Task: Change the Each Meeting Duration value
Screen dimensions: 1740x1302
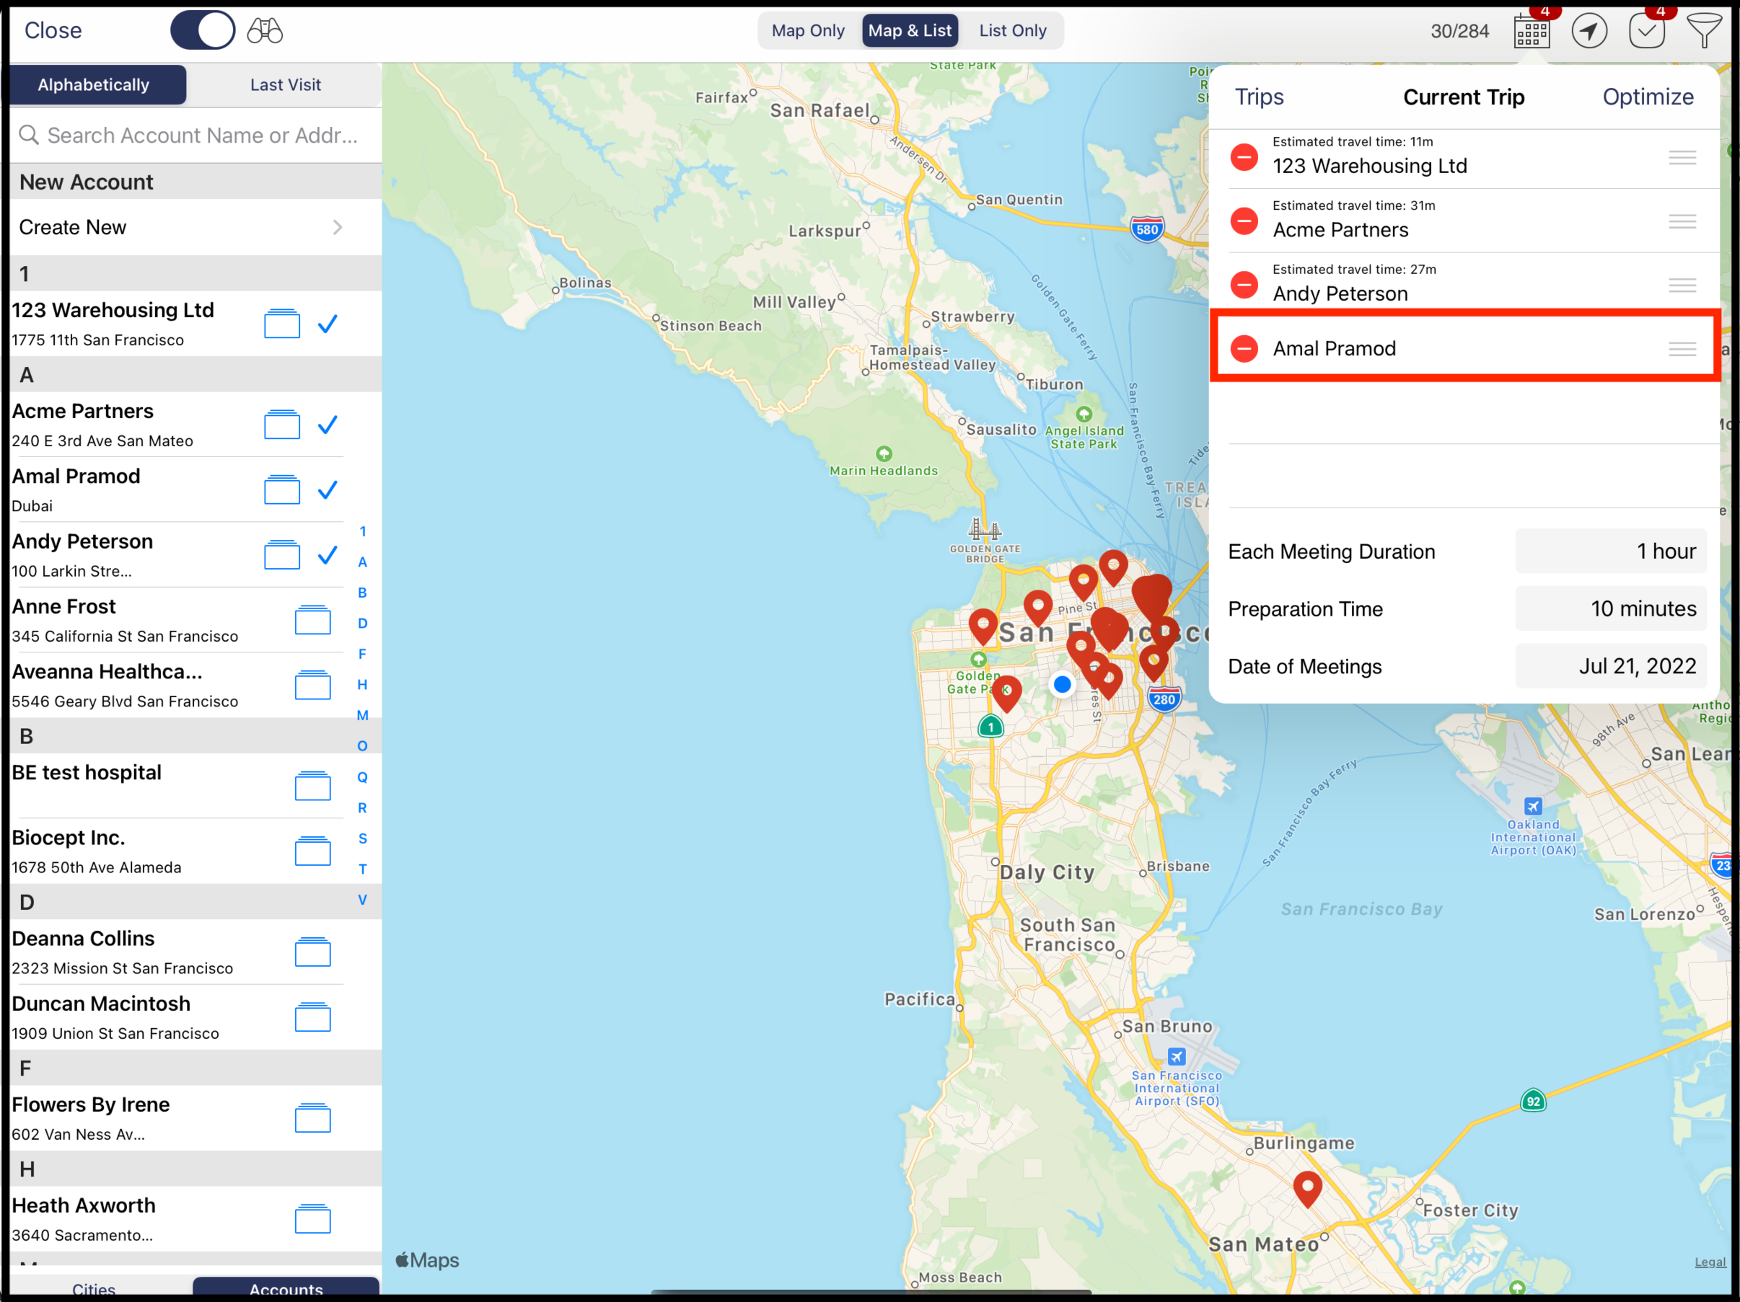Action: coord(1610,551)
